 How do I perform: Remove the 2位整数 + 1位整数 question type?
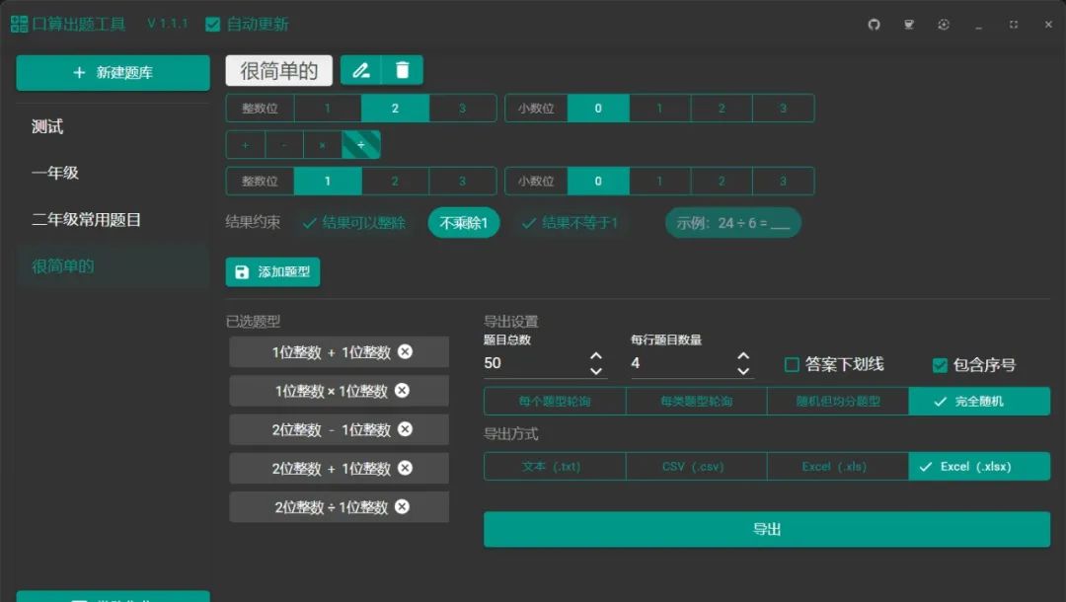tap(406, 468)
